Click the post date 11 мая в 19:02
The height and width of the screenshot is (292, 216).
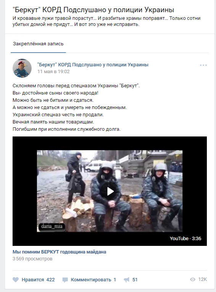pos(53,72)
